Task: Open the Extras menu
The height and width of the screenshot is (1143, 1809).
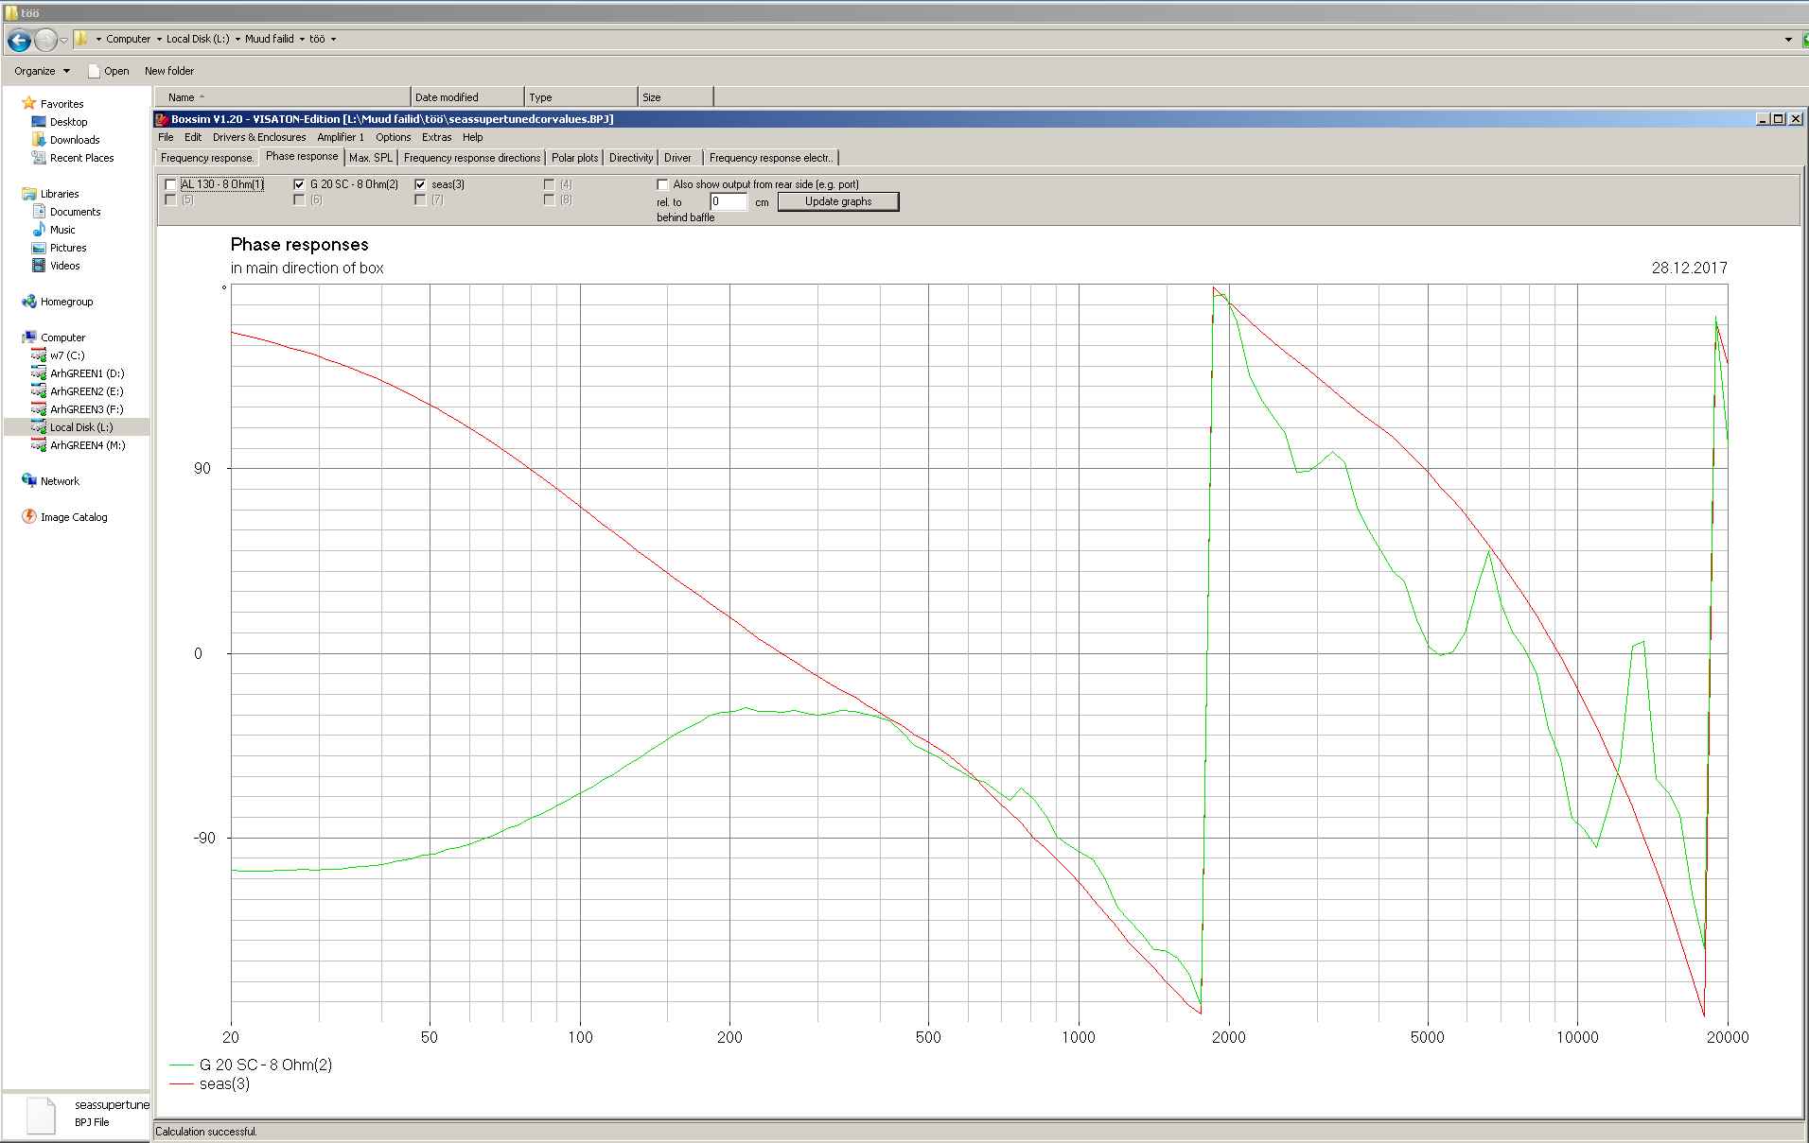Action: point(436,137)
